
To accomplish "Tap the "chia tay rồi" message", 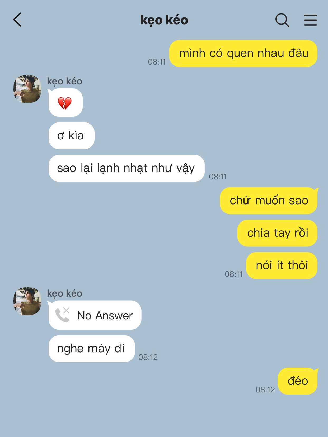I will point(277,233).
